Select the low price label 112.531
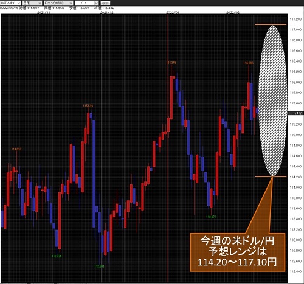The height and width of the screenshot is (284, 304). [x=99, y=266]
